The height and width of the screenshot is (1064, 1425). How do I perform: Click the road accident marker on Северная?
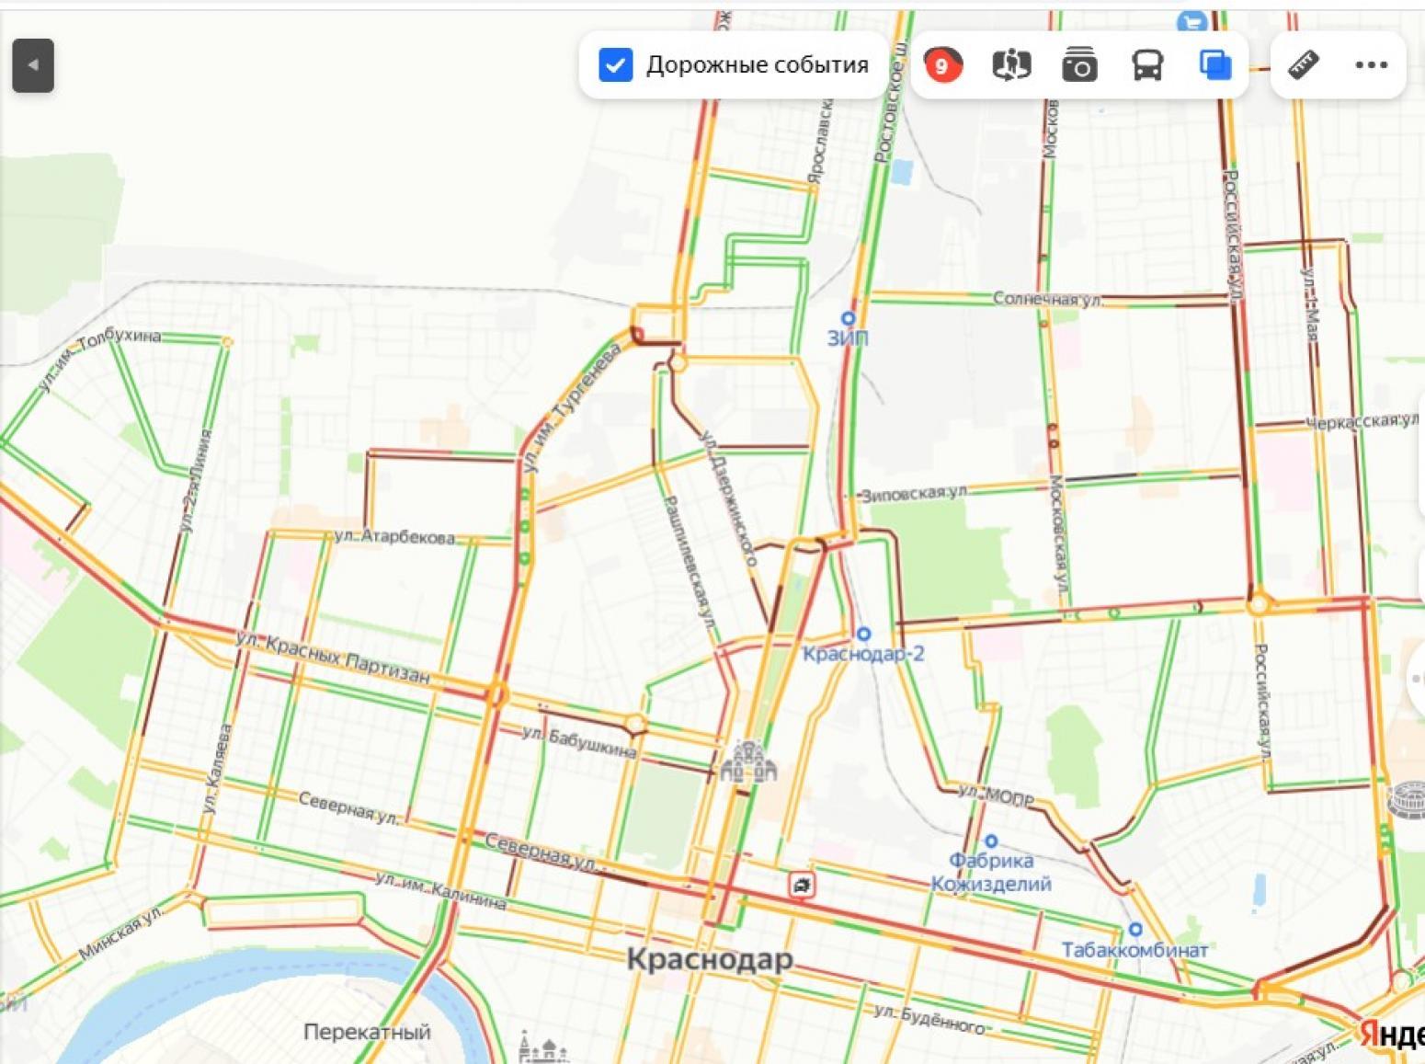(802, 885)
